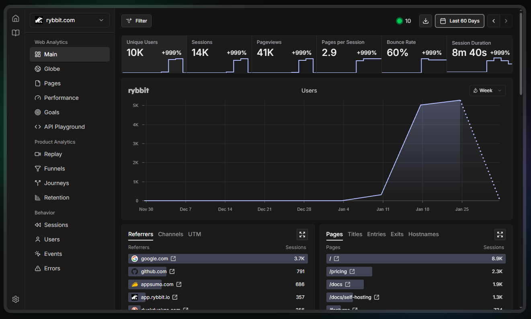Open the Filter panel
Screen dimensions: 531x319
136,21
